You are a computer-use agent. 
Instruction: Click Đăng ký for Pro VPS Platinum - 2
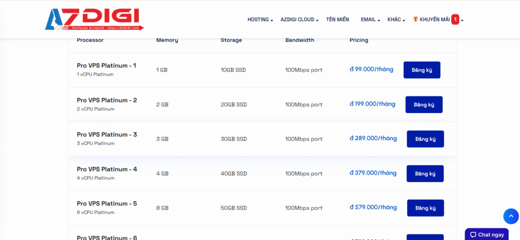point(424,105)
